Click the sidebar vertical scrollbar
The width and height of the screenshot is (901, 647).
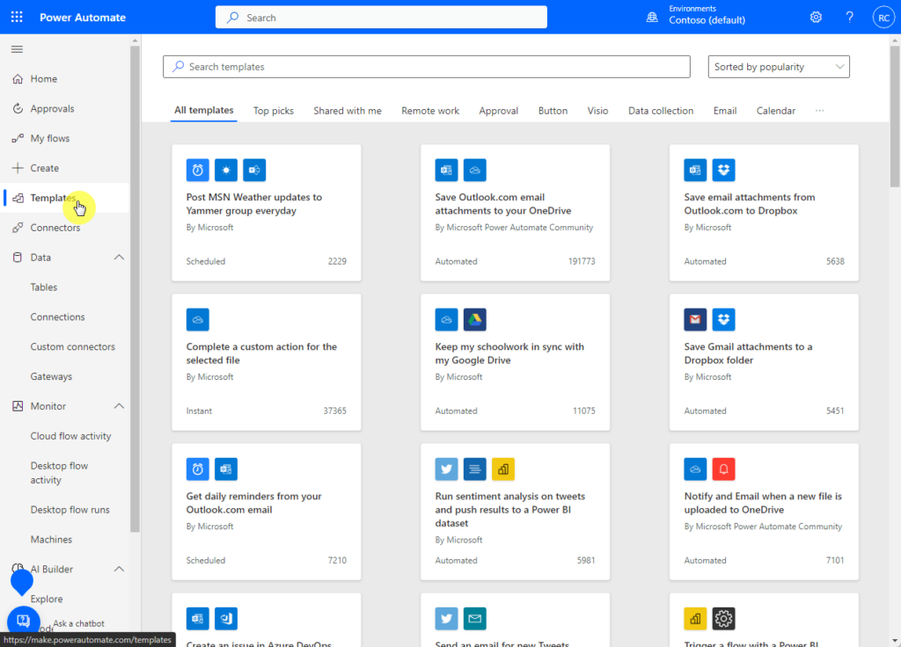pyautogui.click(x=135, y=288)
